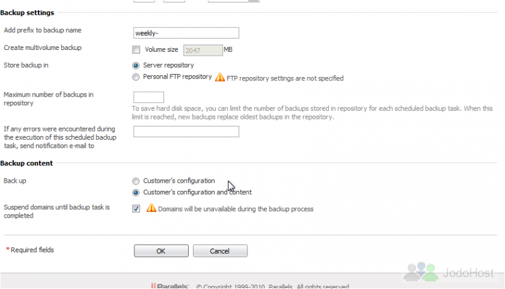
Task: Click the Backup content section heading
Action: [x=27, y=163]
